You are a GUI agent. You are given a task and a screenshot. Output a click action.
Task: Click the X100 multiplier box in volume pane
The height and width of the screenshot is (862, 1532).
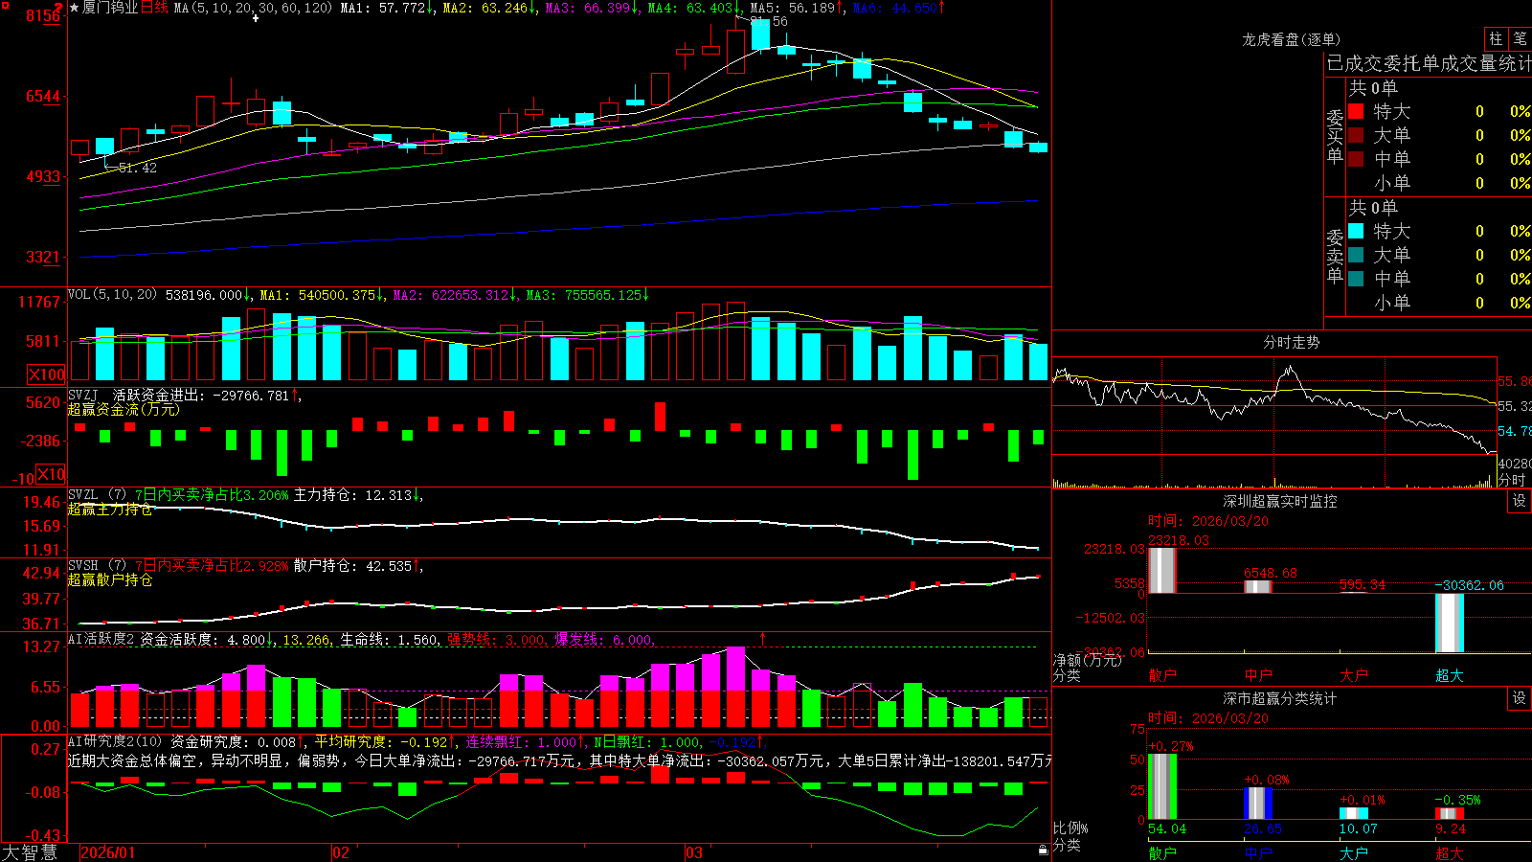coord(46,374)
